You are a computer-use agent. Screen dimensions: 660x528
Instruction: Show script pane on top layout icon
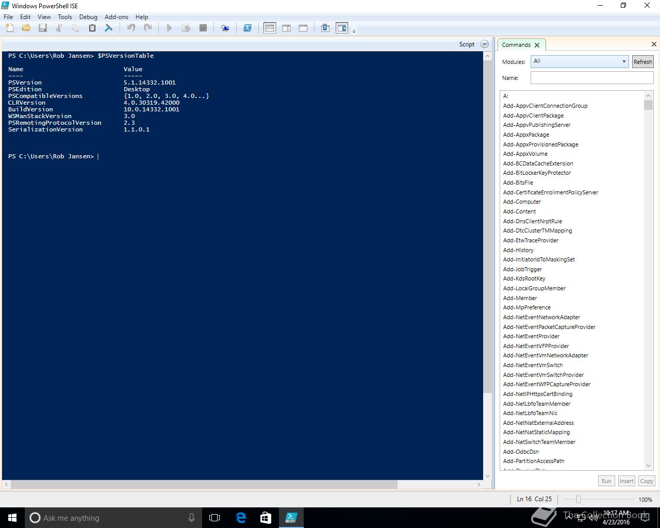click(270, 28)
